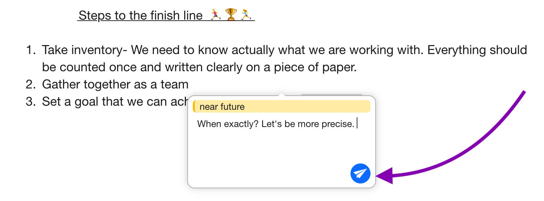Screen dimensions: 544x201
Task: Select the yellow highlighted text 'near future'
Action: click(x=220, y=107)
